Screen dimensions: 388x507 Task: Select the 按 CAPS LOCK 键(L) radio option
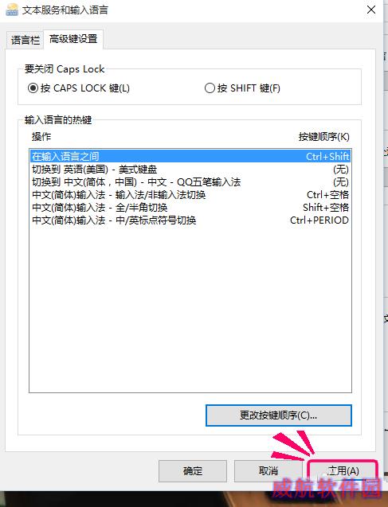(79, 88)
